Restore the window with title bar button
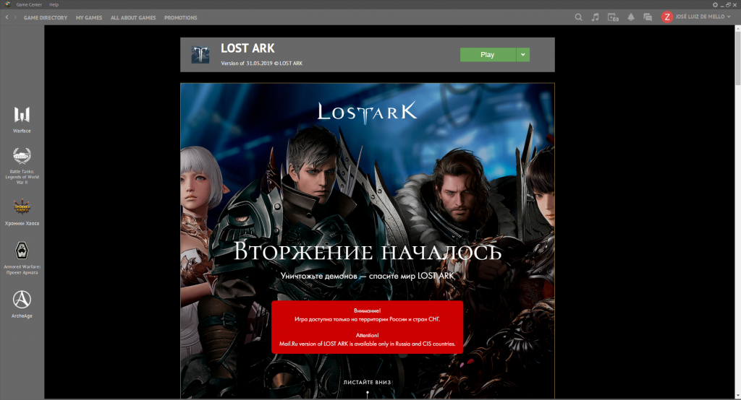 coord(728,5)
